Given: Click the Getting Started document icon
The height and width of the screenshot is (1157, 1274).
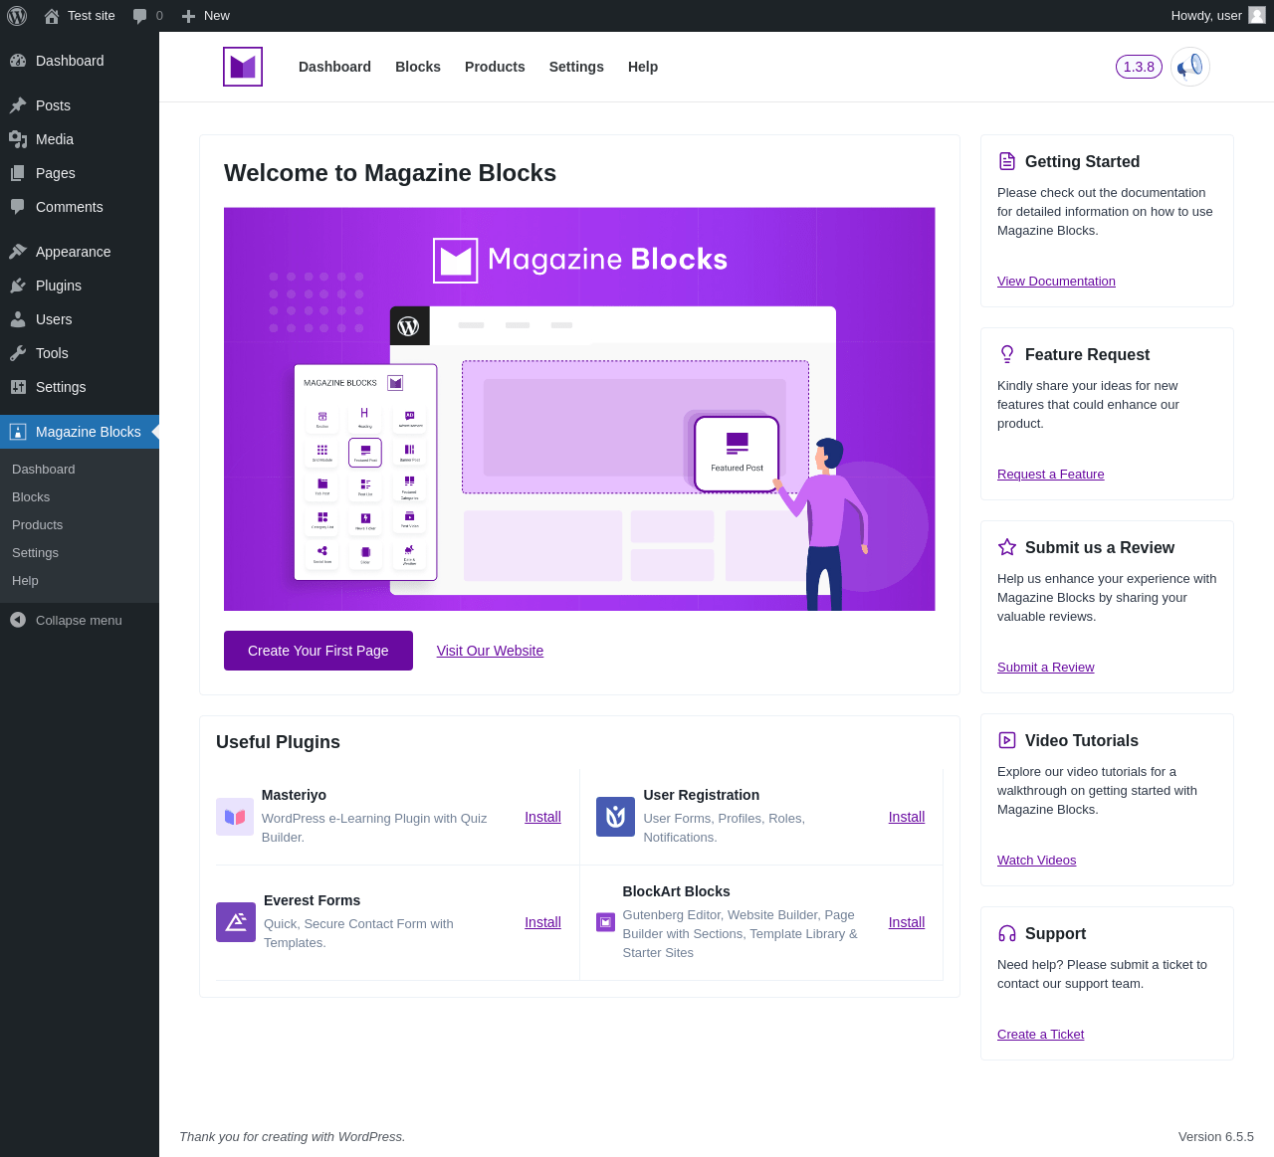Looking at the screenshot, I should point(1007,161).
